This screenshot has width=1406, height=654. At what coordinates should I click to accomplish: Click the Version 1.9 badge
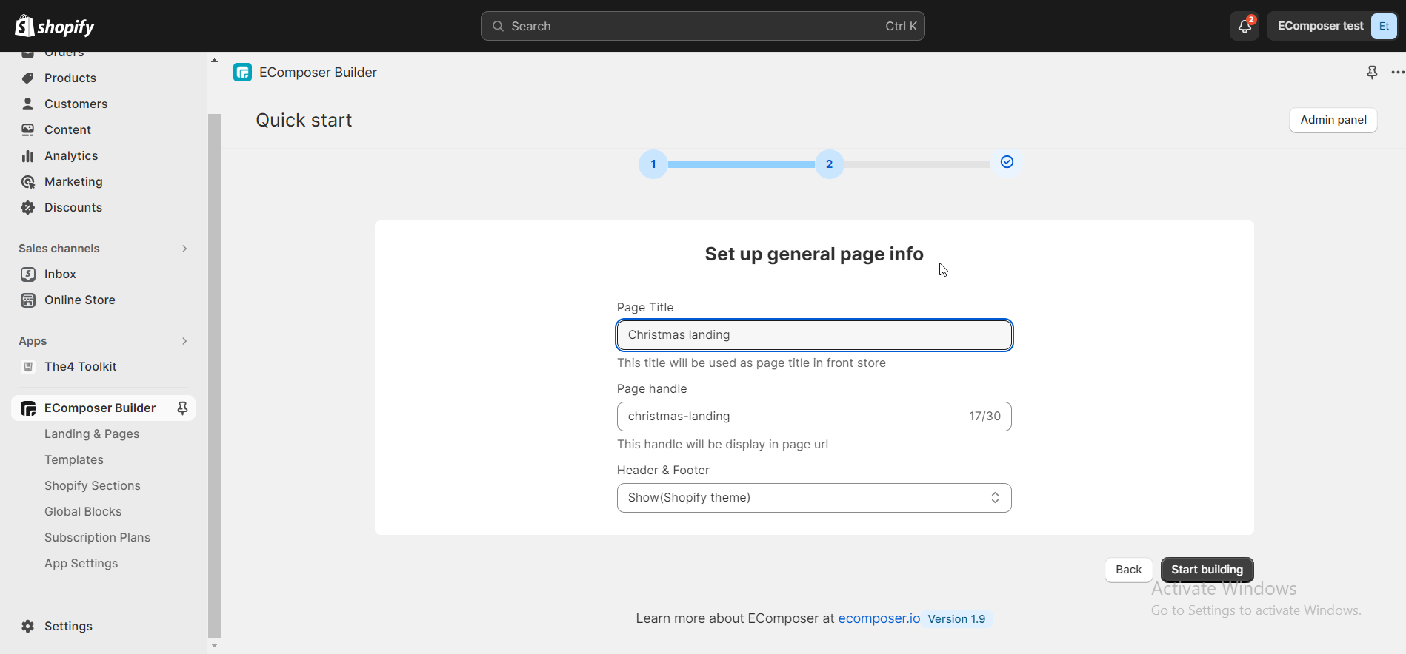click(x=956, y=619)
